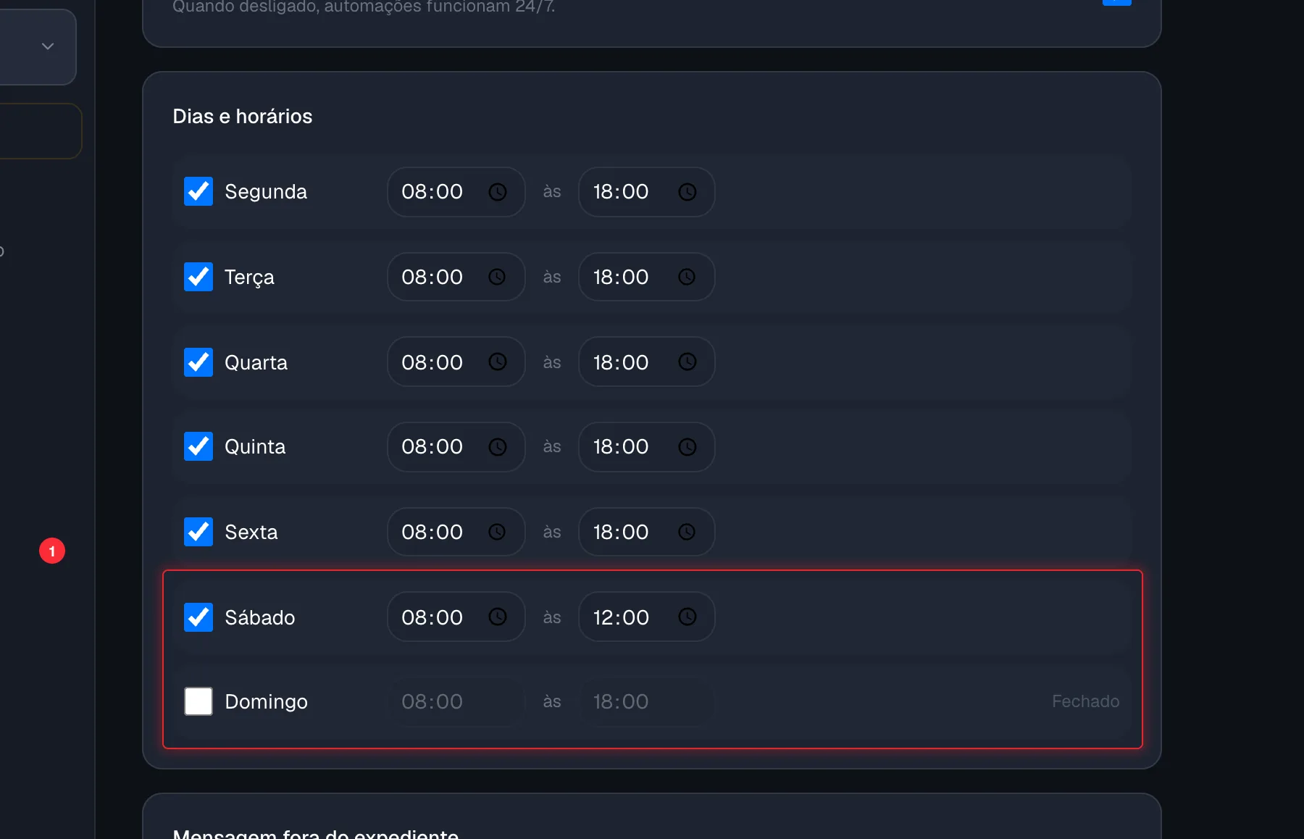Screen dimensions: 1304x839
Task: Click Quarta start time 08:00 value
Action: (x=432, y=362)
